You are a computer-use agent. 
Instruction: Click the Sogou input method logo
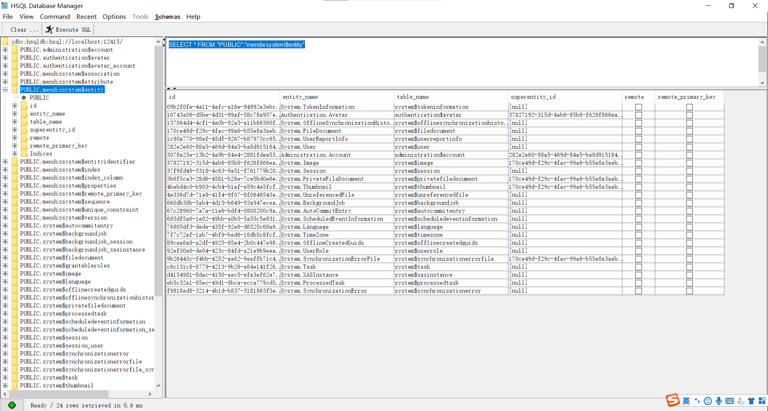(672, 400)
